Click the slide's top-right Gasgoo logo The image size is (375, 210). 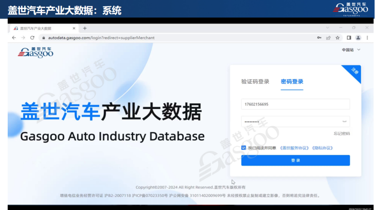351,9
